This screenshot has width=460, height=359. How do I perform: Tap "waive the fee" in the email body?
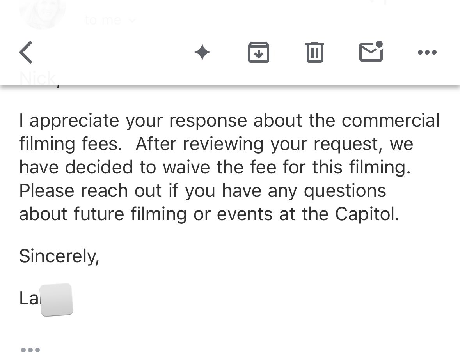point(220,167)
